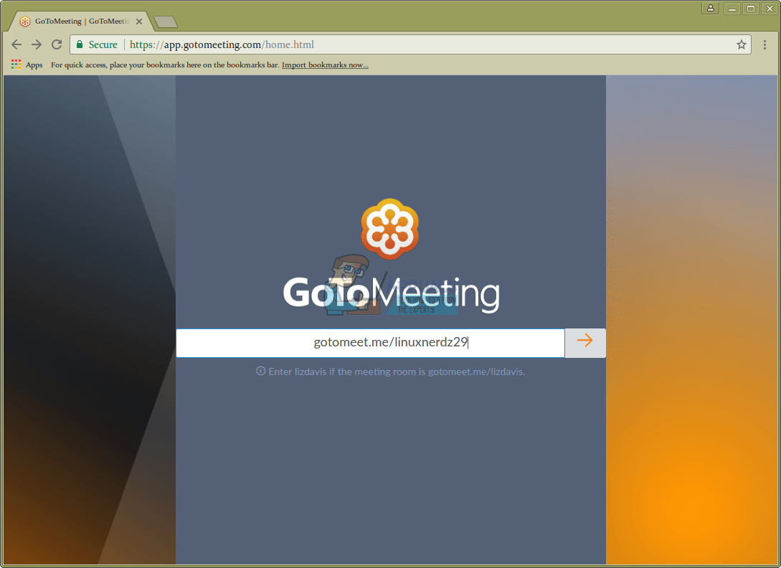Minimize the browser window
The height and width of the screenshot is (568, 781).
click(x=732, y=9)
